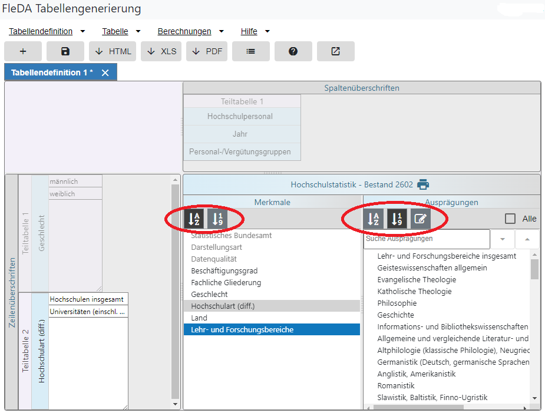Open the Berechnungen dropdown menu
The image size is (545, 416).
pyautogui.click(x=190, y=31)
